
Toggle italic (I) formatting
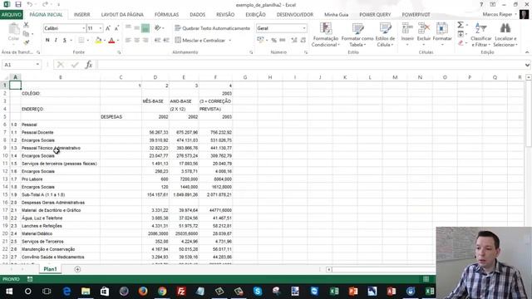[56, 40]
